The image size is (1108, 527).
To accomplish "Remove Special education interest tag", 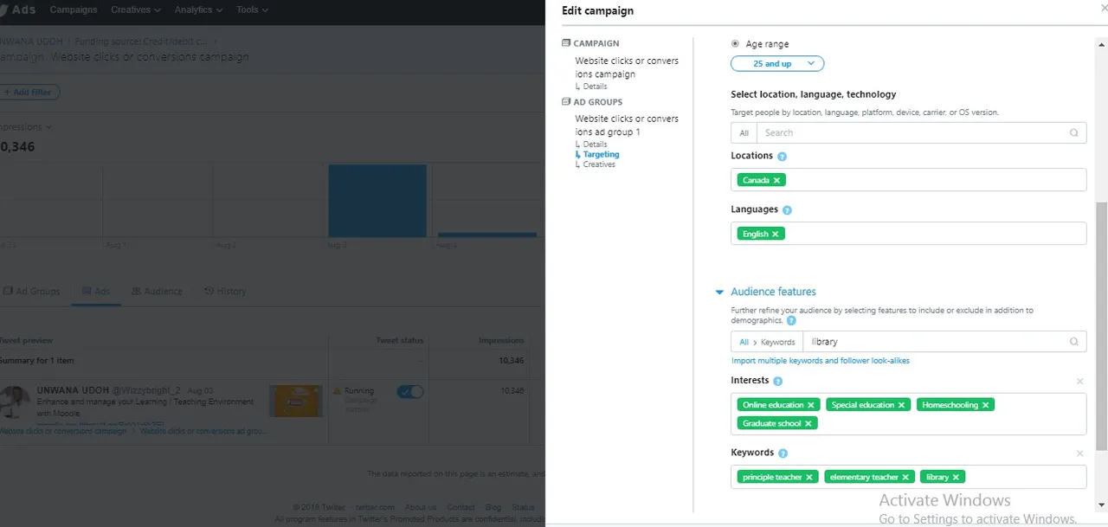I will click(x=901, y=405).
